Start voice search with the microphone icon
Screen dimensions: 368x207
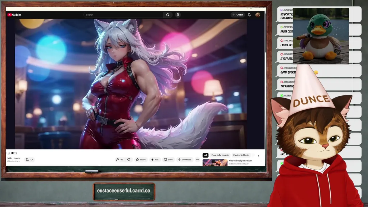tap(178, 15)
